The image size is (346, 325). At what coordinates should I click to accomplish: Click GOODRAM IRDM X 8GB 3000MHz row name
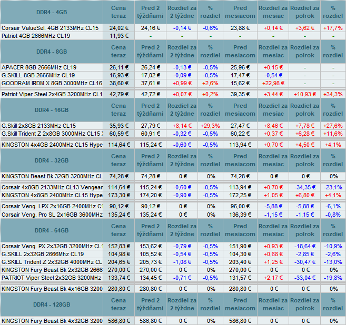pos(52,83)
